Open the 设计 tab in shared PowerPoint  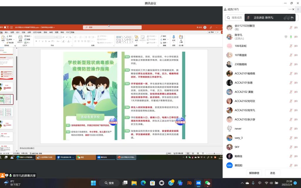point(18,32)
